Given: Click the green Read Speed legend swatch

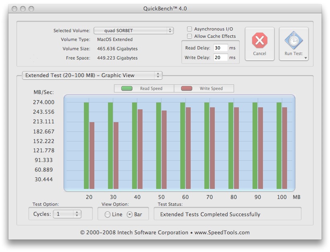Looking at the screenshot, I should tap(127, 88).
